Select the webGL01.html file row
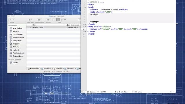Screen dimensions: 185x104 point(53,27)
